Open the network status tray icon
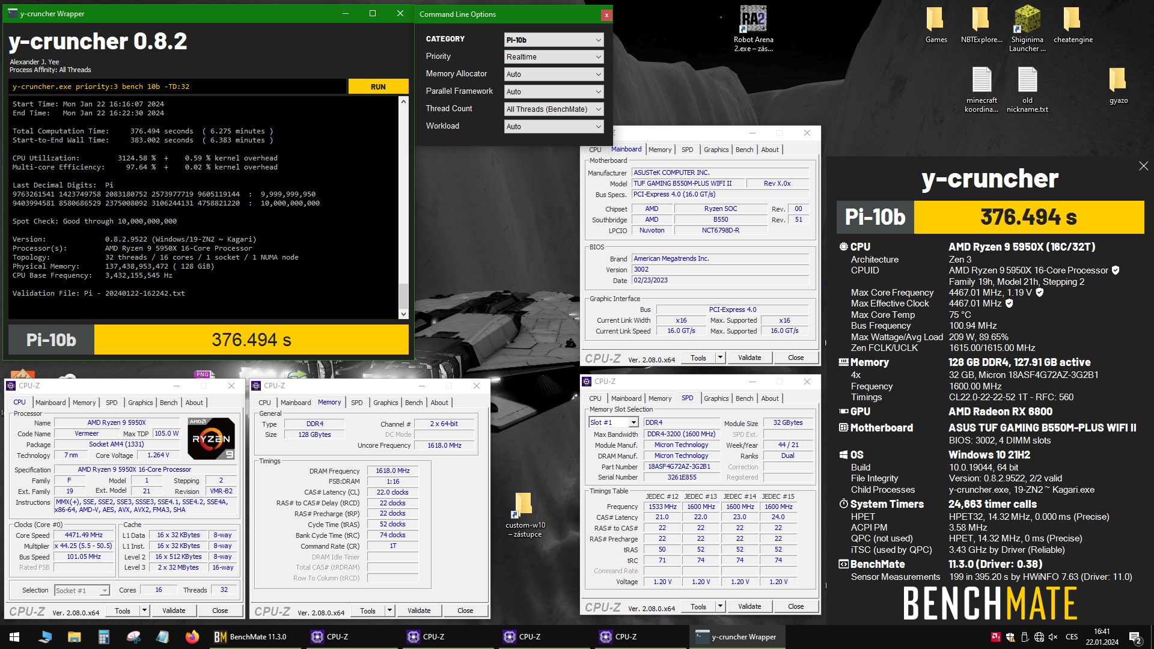Screen dimensions: 1154x649 click(1039, 637)
